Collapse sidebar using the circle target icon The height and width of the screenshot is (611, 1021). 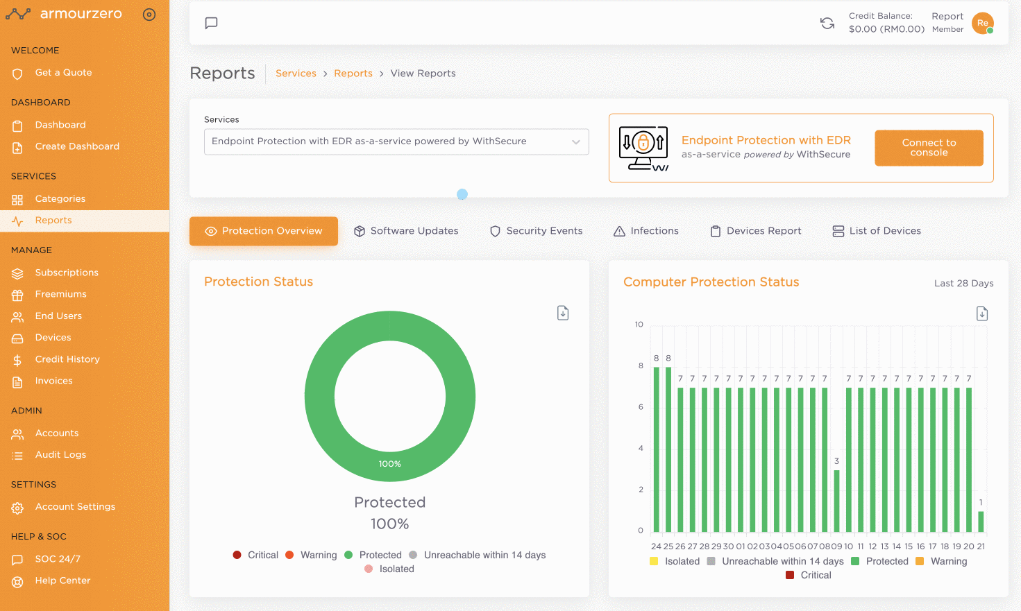[149, 15]
